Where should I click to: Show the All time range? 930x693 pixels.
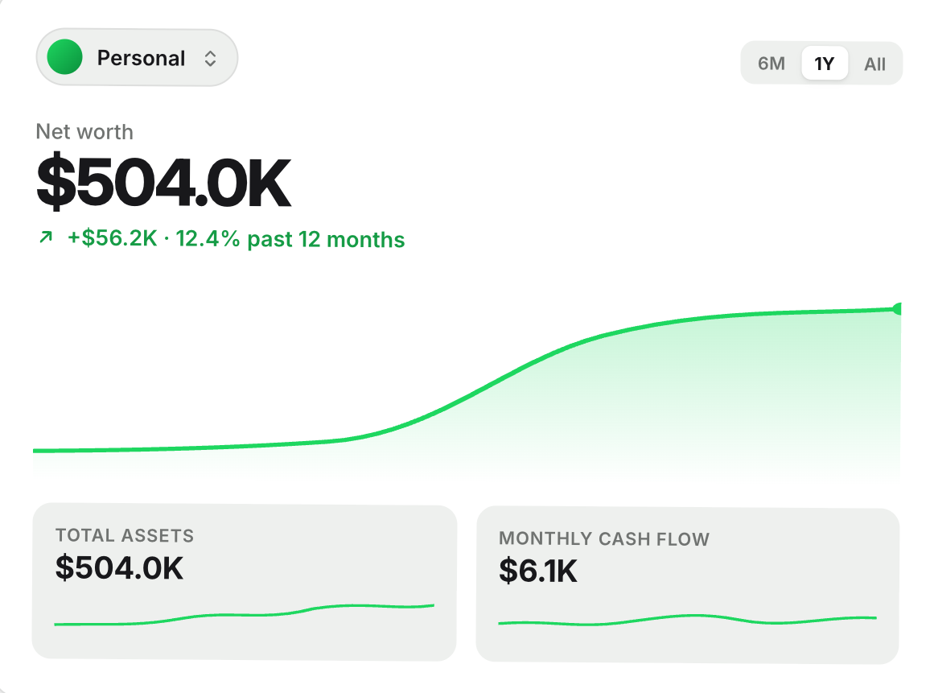[x=874, y=64]
